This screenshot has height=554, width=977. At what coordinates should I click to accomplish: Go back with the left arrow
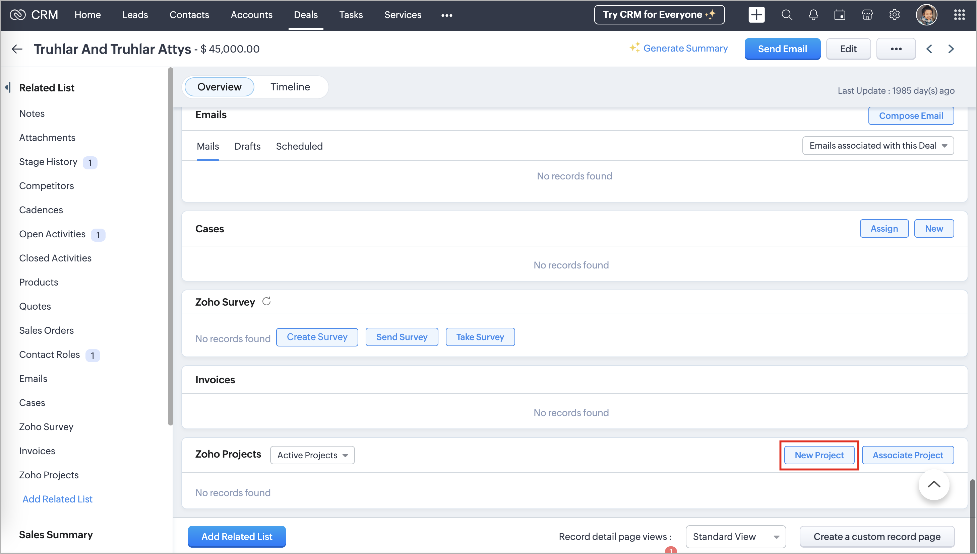(x=17, y=49)
